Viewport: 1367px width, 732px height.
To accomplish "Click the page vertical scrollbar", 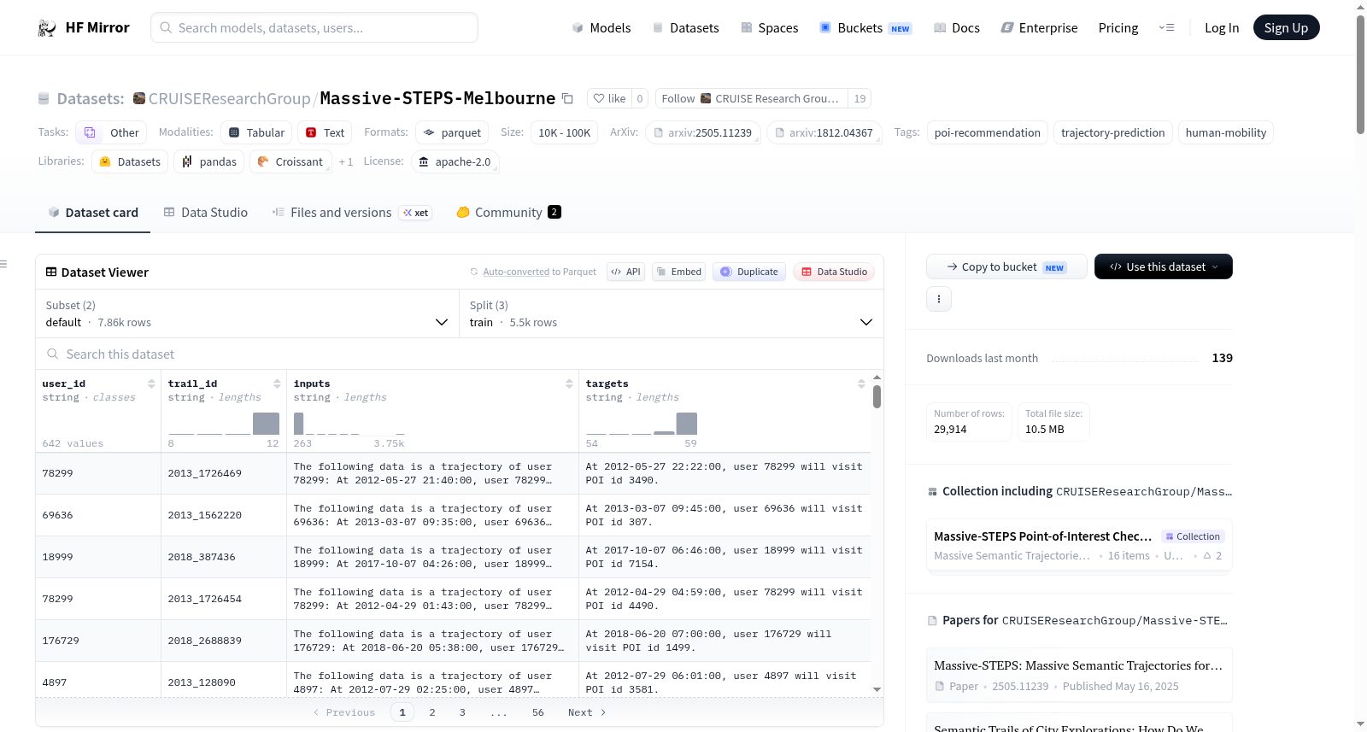I will (x=1360, y=74).
